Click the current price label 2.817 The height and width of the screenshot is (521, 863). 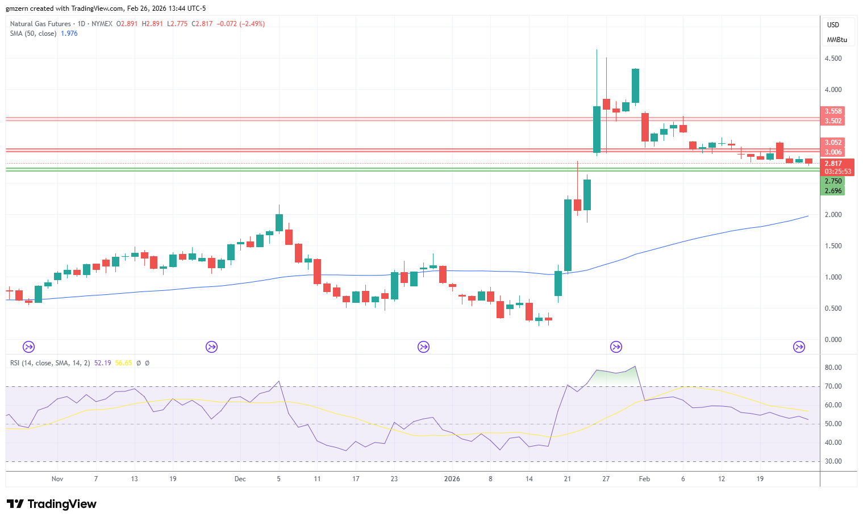833,164
